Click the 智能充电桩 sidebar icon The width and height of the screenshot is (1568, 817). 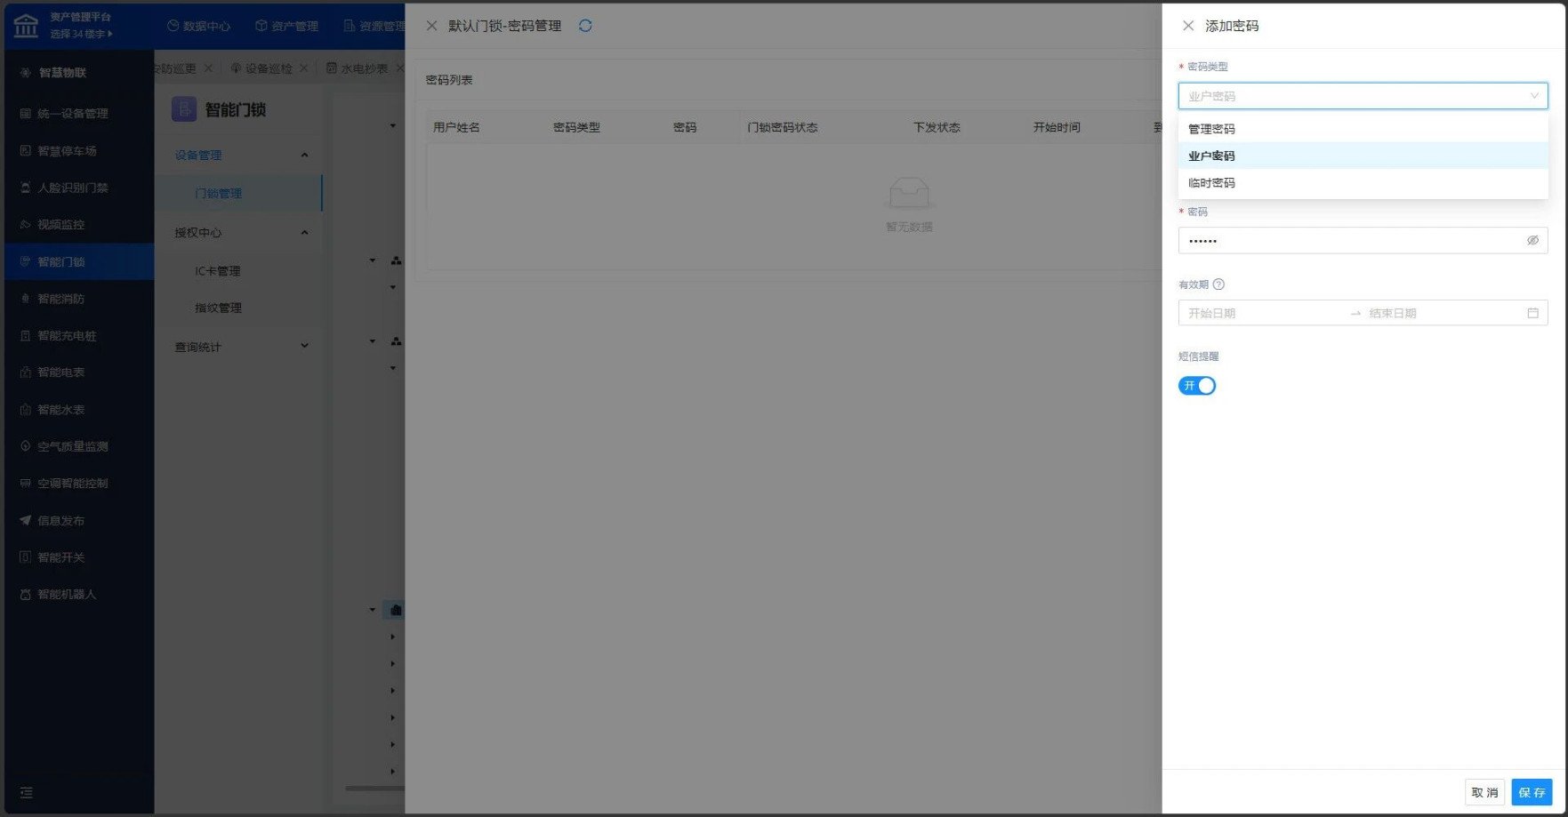(25, 336)
